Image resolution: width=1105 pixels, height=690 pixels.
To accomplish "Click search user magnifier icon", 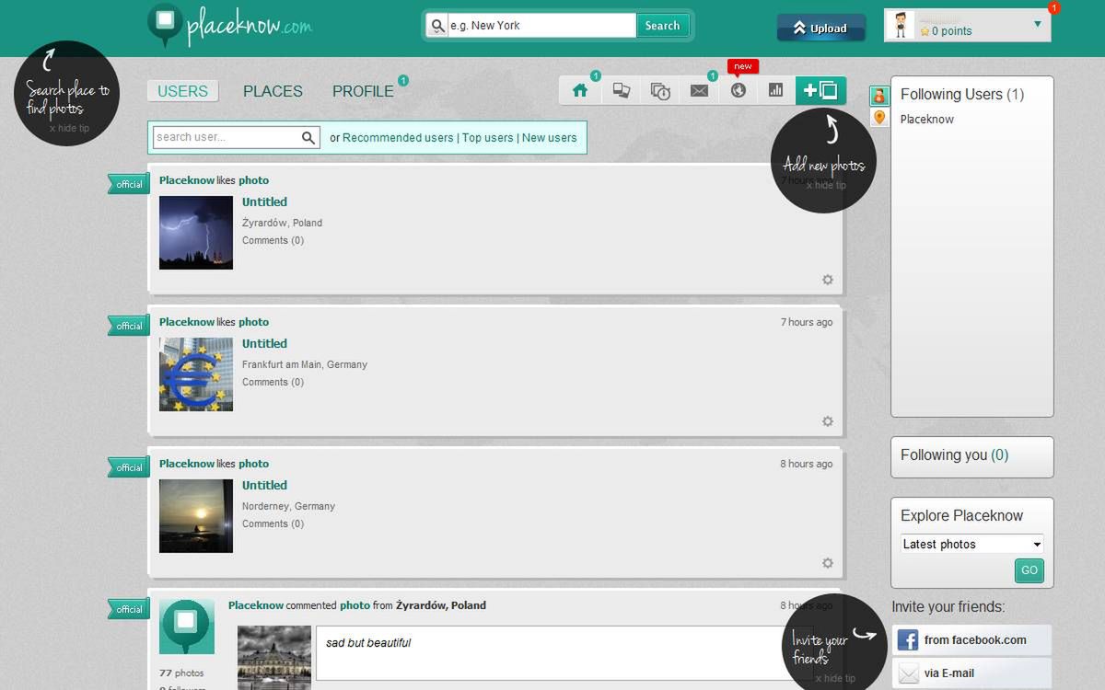I will (308, 138).
